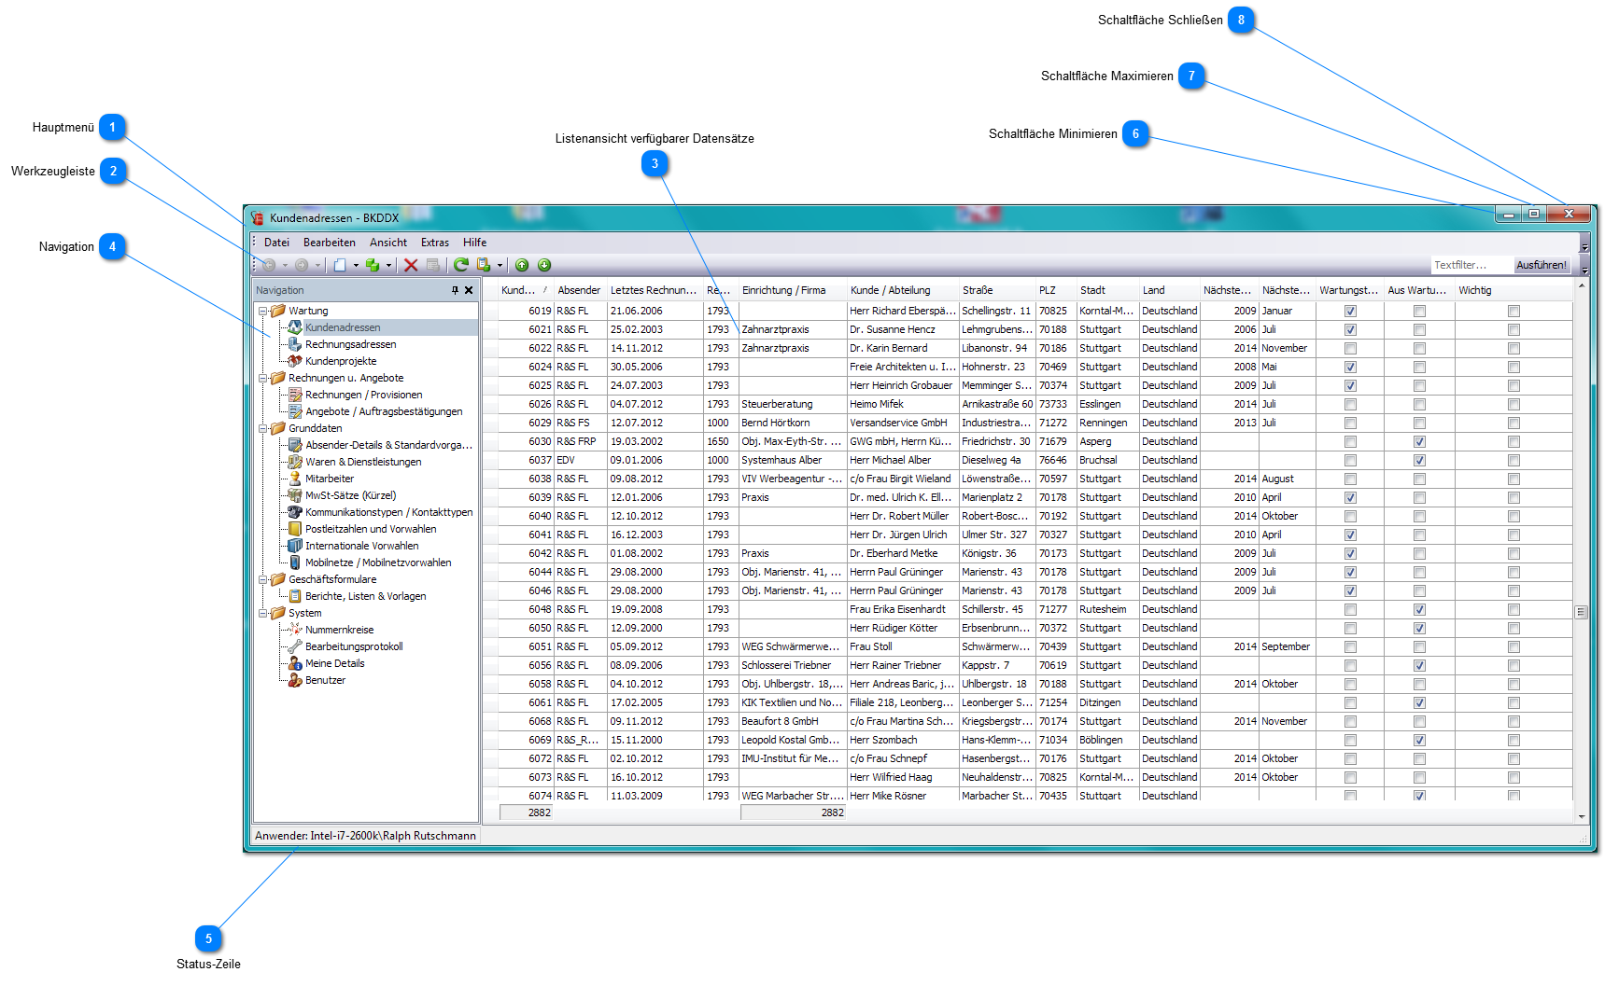Toggle Aus Wartu… checkbox in row 6056

click(x=1419, y=666)
